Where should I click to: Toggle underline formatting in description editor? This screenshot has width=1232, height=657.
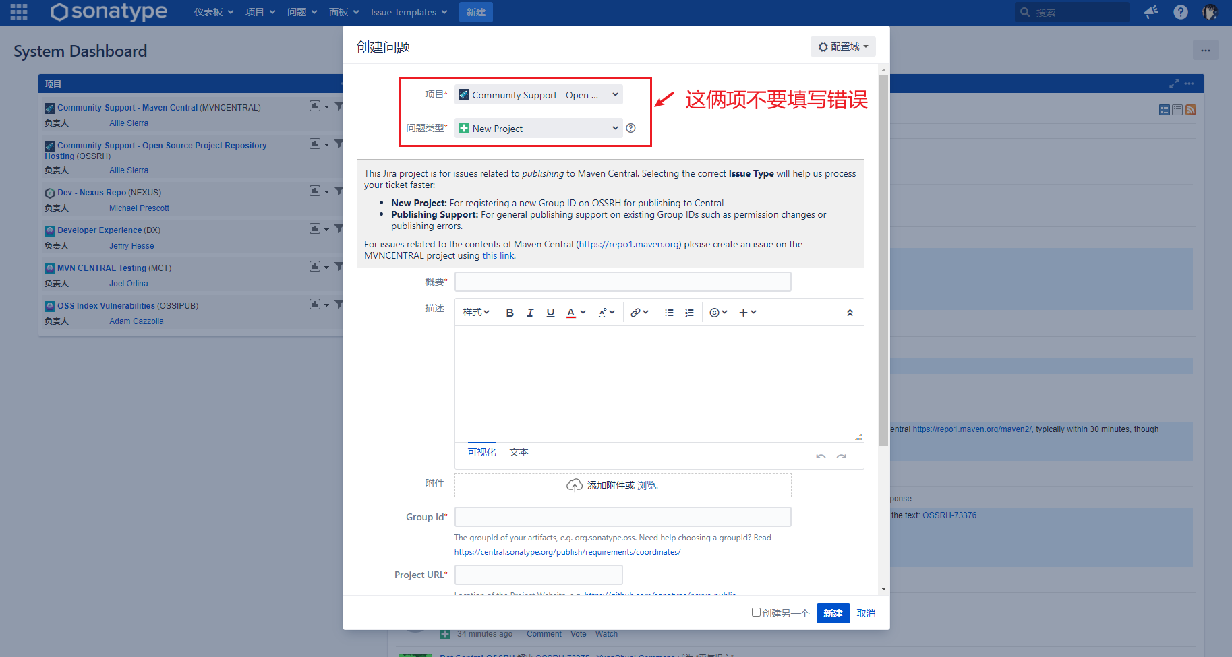pos(550,313)
